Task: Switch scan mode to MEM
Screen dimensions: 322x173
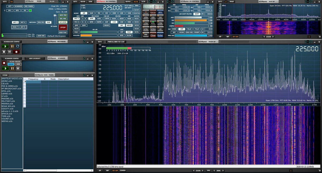Action: [18, 64]
